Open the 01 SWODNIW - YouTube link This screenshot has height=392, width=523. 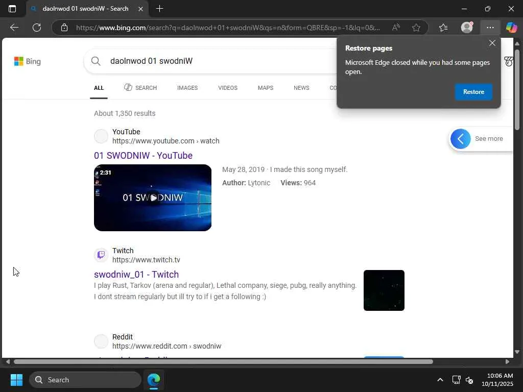point(143,156)
